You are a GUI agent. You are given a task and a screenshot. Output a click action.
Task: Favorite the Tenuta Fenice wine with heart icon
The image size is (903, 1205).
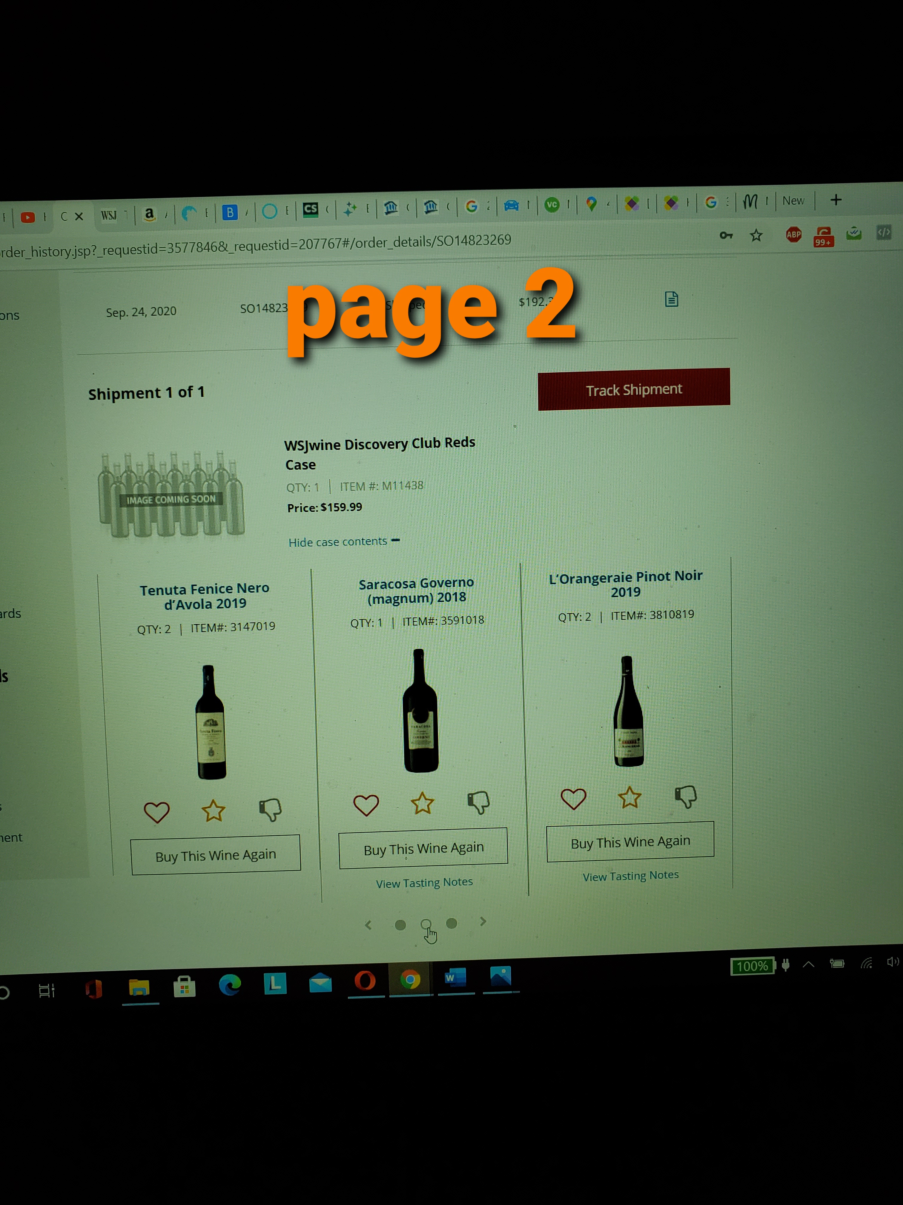pos(157,812)
